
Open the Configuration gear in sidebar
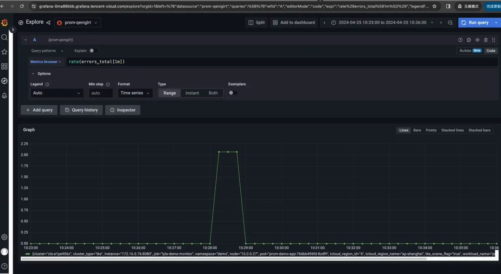[x=5, y=237]
